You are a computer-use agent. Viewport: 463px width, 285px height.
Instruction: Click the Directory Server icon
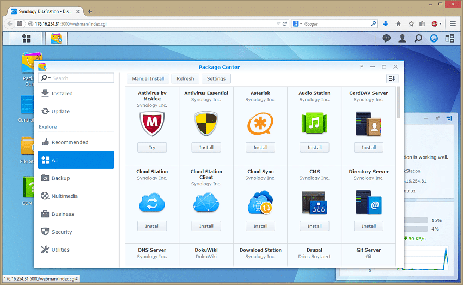click(369, 202)
